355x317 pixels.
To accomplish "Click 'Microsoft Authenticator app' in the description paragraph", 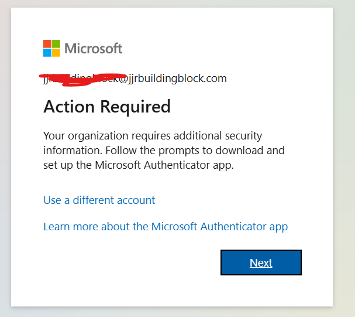I will click(x=164, y=165).
